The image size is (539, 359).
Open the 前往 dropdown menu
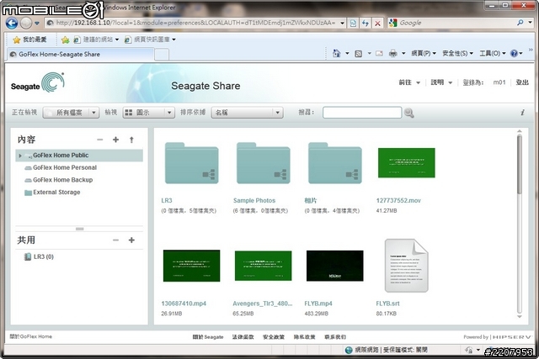click(x=409, y=82)
